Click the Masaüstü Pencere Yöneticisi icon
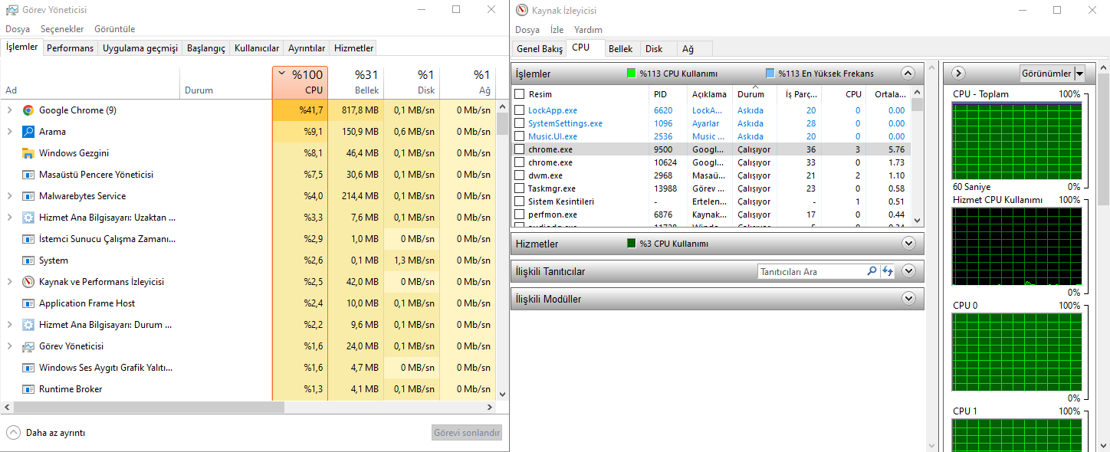Screen dimensions: 1110x452 point(28,175)
